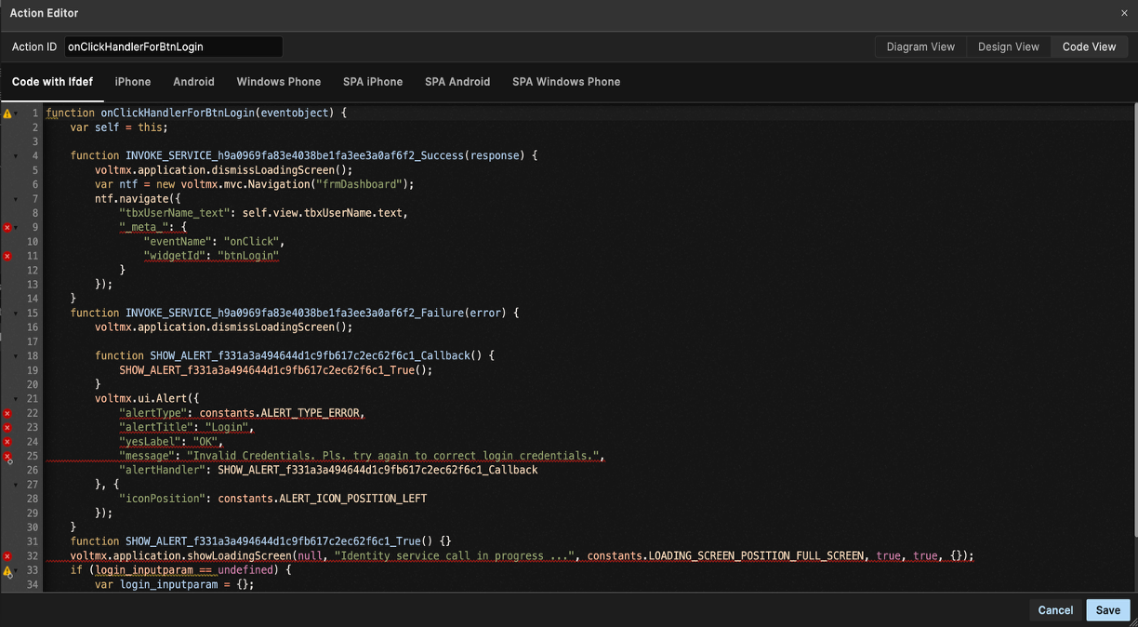Click the error icon beside line 11
1138x627 pixels.
click(7, 256)
